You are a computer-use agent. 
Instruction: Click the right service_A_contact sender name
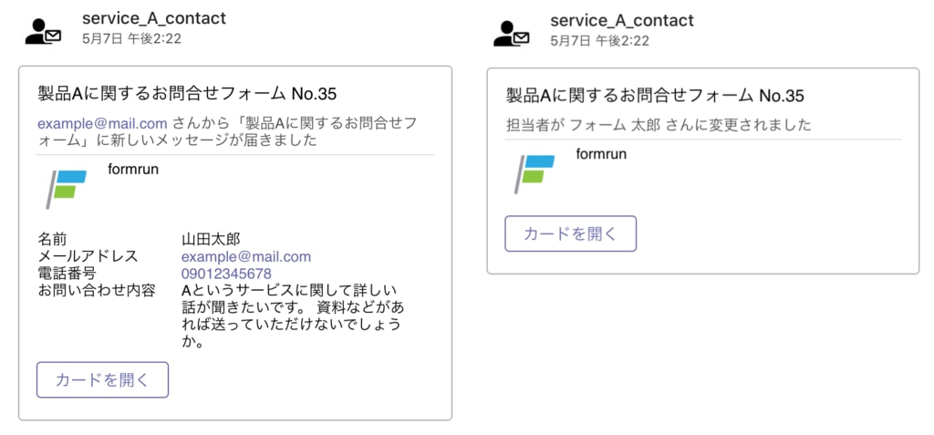(x=622, y=20)
